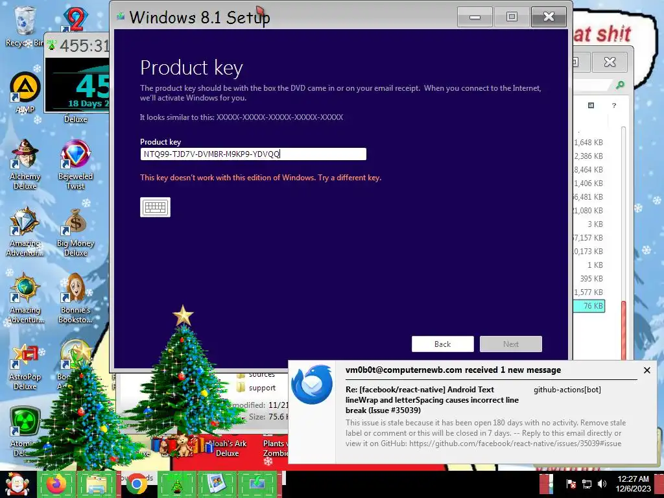Open the clock showing 12:27 AM
This screenshot has height=498, width=664.
pyautogui.click(x=633, y=484)
